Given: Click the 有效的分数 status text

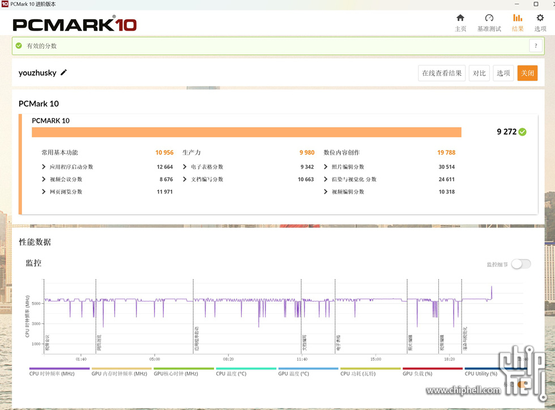Looking at the screenshot, I should [x=42, y=46].
